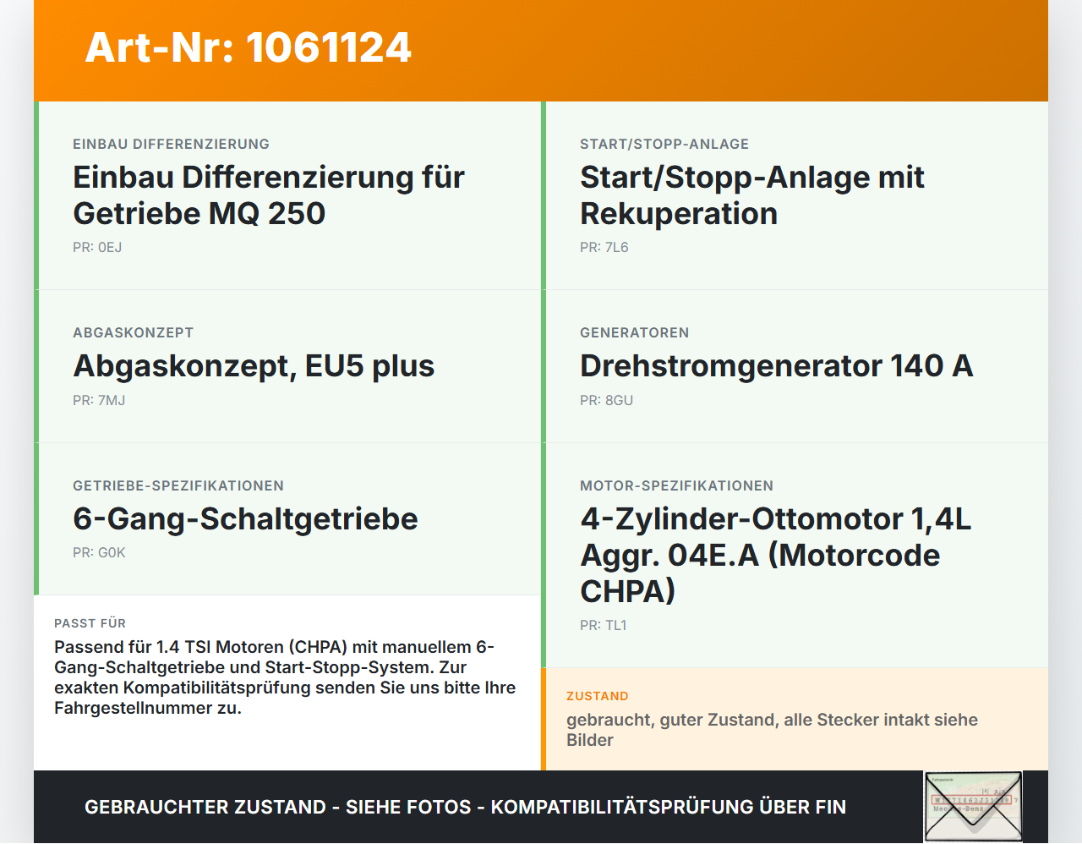1082x844 pixels.
Task: Click the dark footer banner GEBRAUCHTER ZUSTAND text
Action: point(465,807)
